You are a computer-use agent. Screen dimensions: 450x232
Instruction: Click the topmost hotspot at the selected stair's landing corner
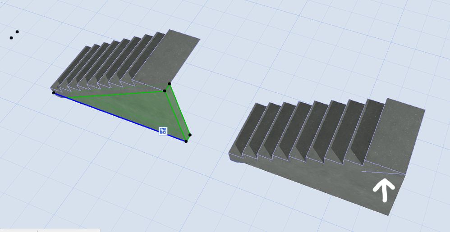coord(170,84)
